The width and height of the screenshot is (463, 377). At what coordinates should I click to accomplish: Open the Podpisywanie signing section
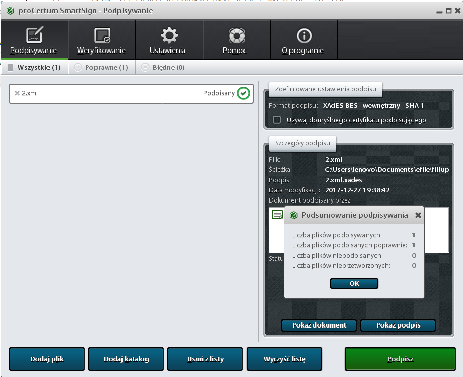coord(34,40)
